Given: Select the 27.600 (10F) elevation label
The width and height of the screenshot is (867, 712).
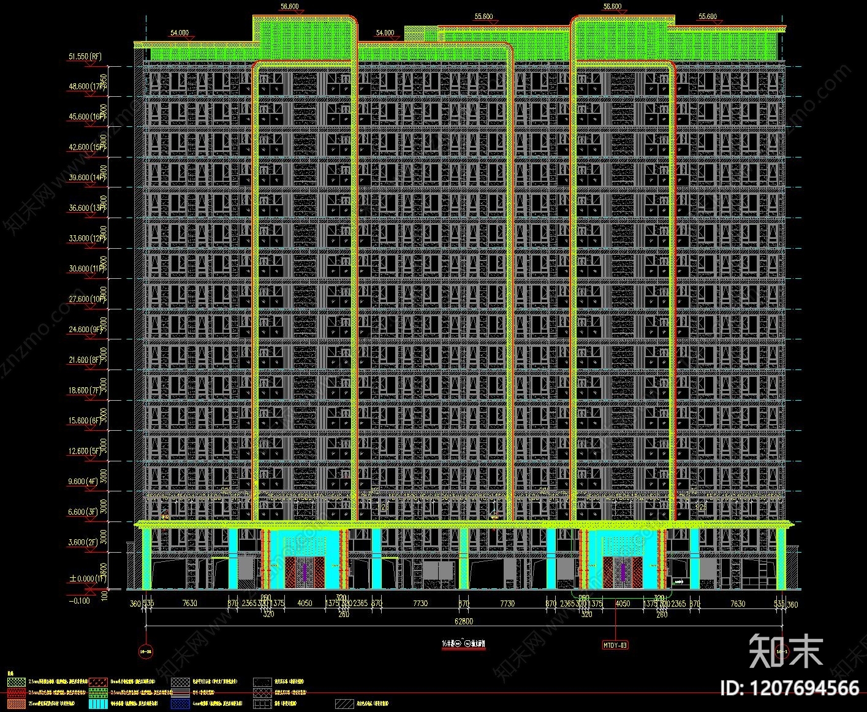Looking at the screenshot, I should pyautogui.click(x=87, y=299).
